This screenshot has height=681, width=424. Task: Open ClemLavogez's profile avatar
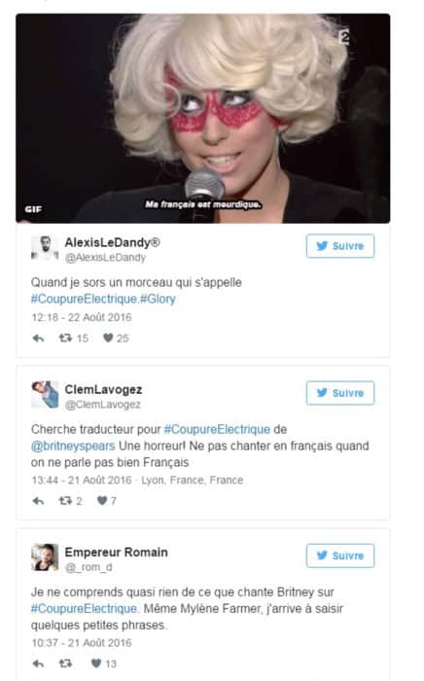point(45,395)
